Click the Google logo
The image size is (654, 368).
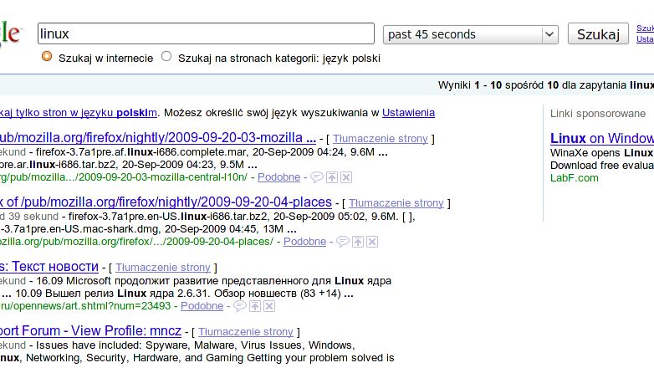coord(11,33)
